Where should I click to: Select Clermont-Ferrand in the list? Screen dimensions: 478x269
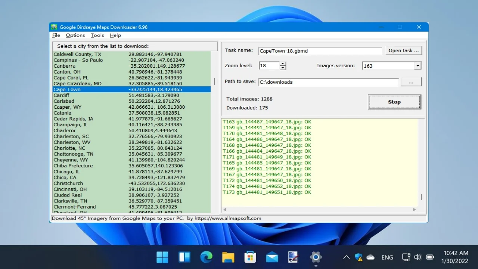coord(131,207)
